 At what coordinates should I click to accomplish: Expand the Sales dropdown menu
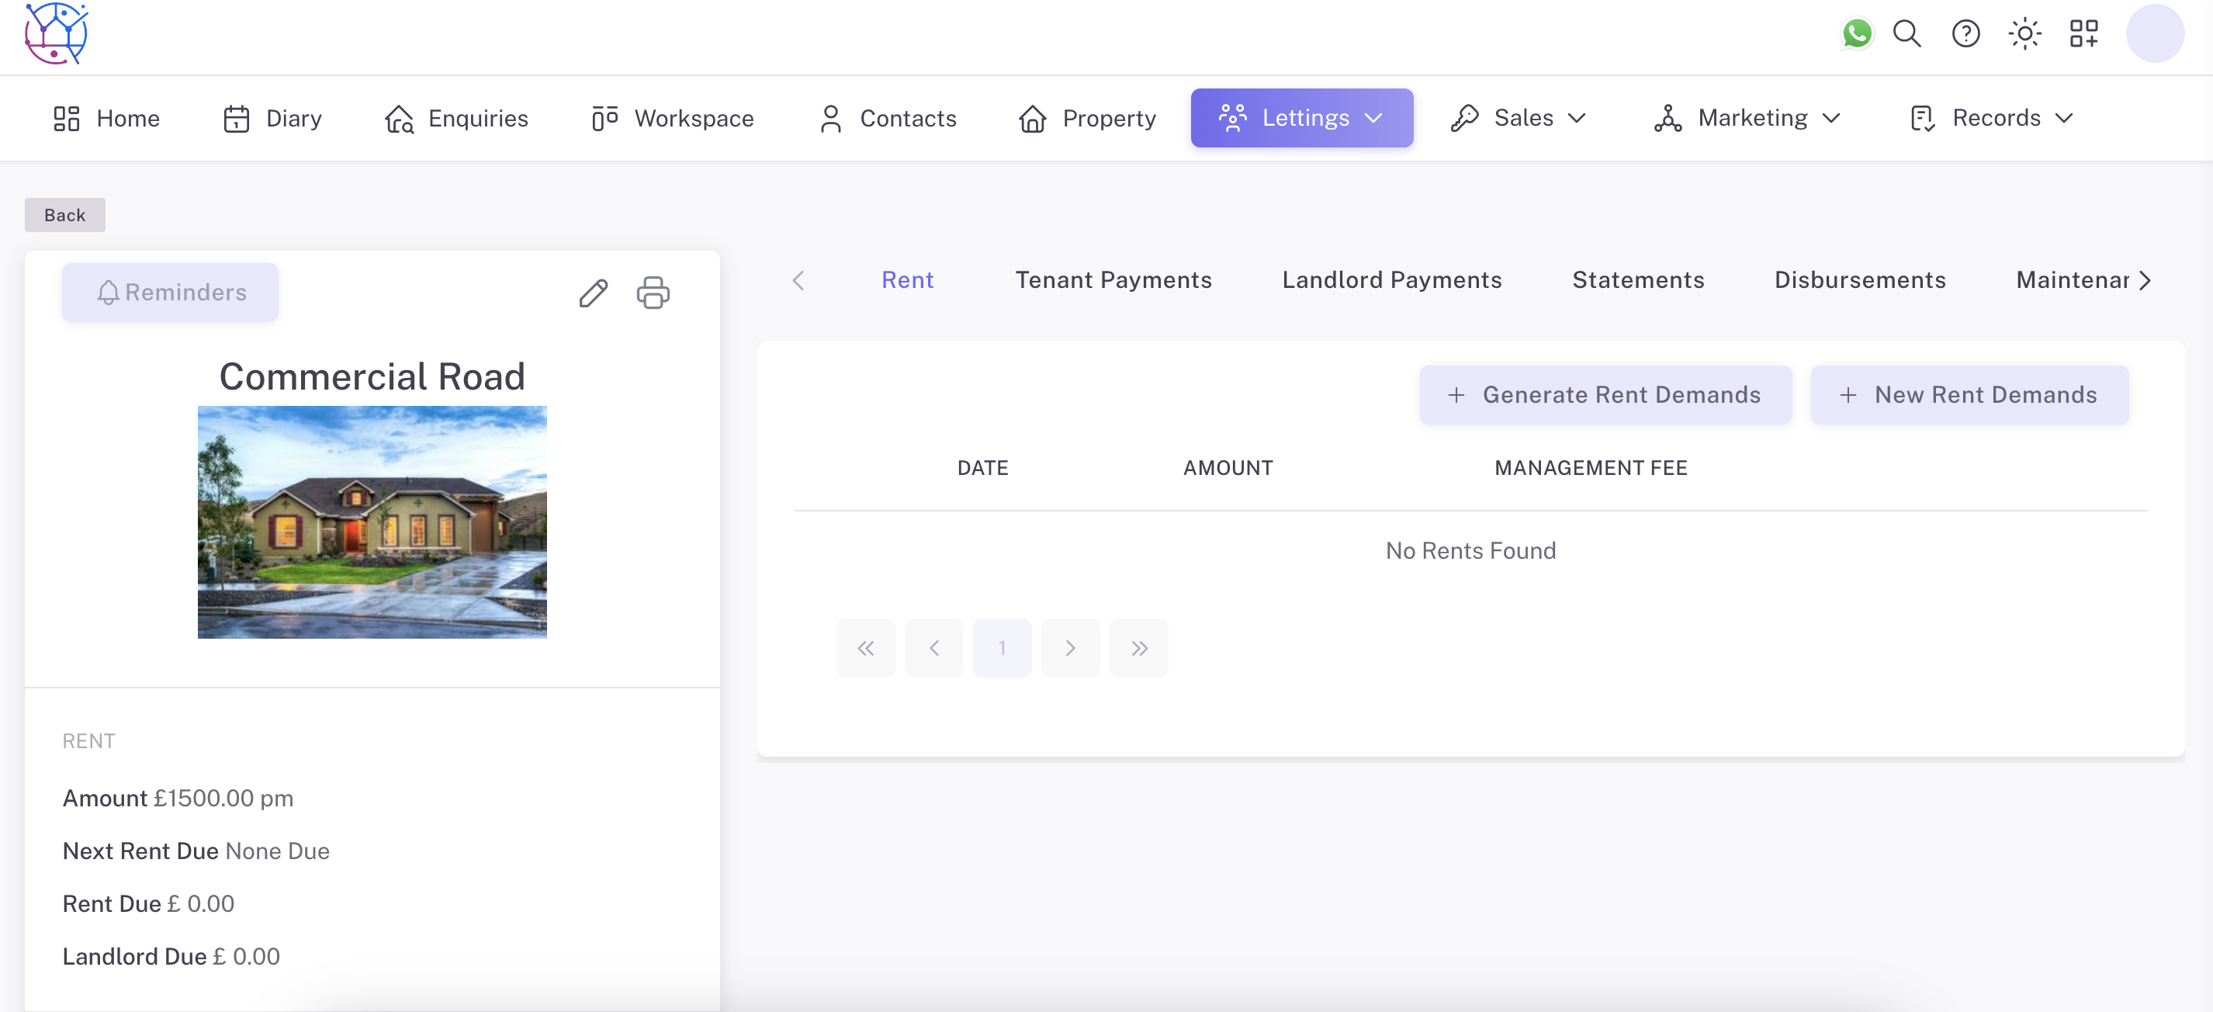1518,118
